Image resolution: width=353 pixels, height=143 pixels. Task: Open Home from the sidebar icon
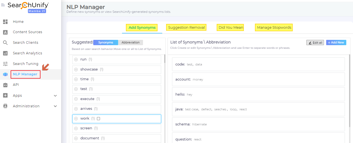point(5,22)
